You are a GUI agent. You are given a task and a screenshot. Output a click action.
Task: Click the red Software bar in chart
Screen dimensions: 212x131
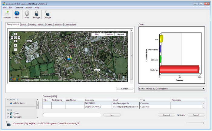(x=179, y=69)
